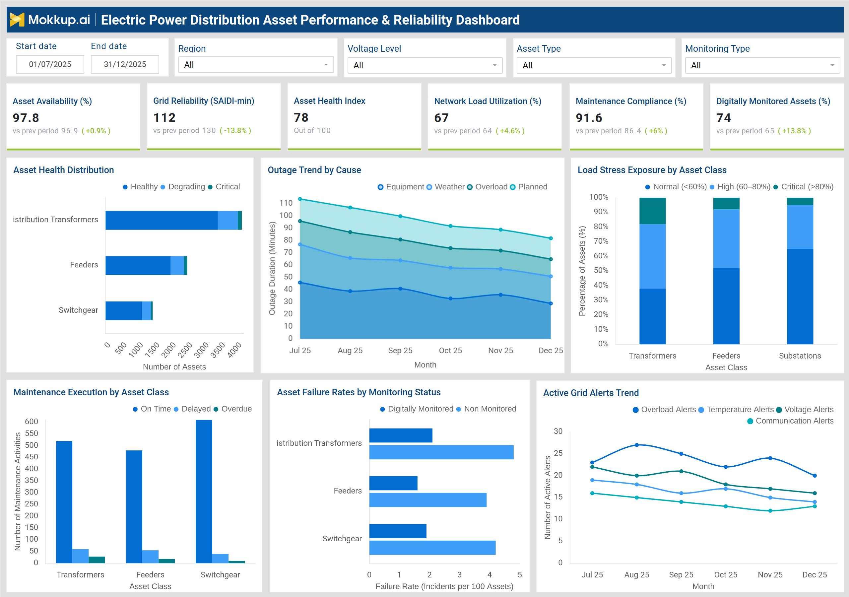Click the Mokkup.ai logo icon
Viewport: 849px width, 597px height.
click(17, 20)
